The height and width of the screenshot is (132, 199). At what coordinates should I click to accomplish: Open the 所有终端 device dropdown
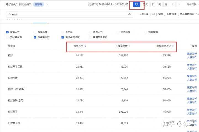click(192, 4)
